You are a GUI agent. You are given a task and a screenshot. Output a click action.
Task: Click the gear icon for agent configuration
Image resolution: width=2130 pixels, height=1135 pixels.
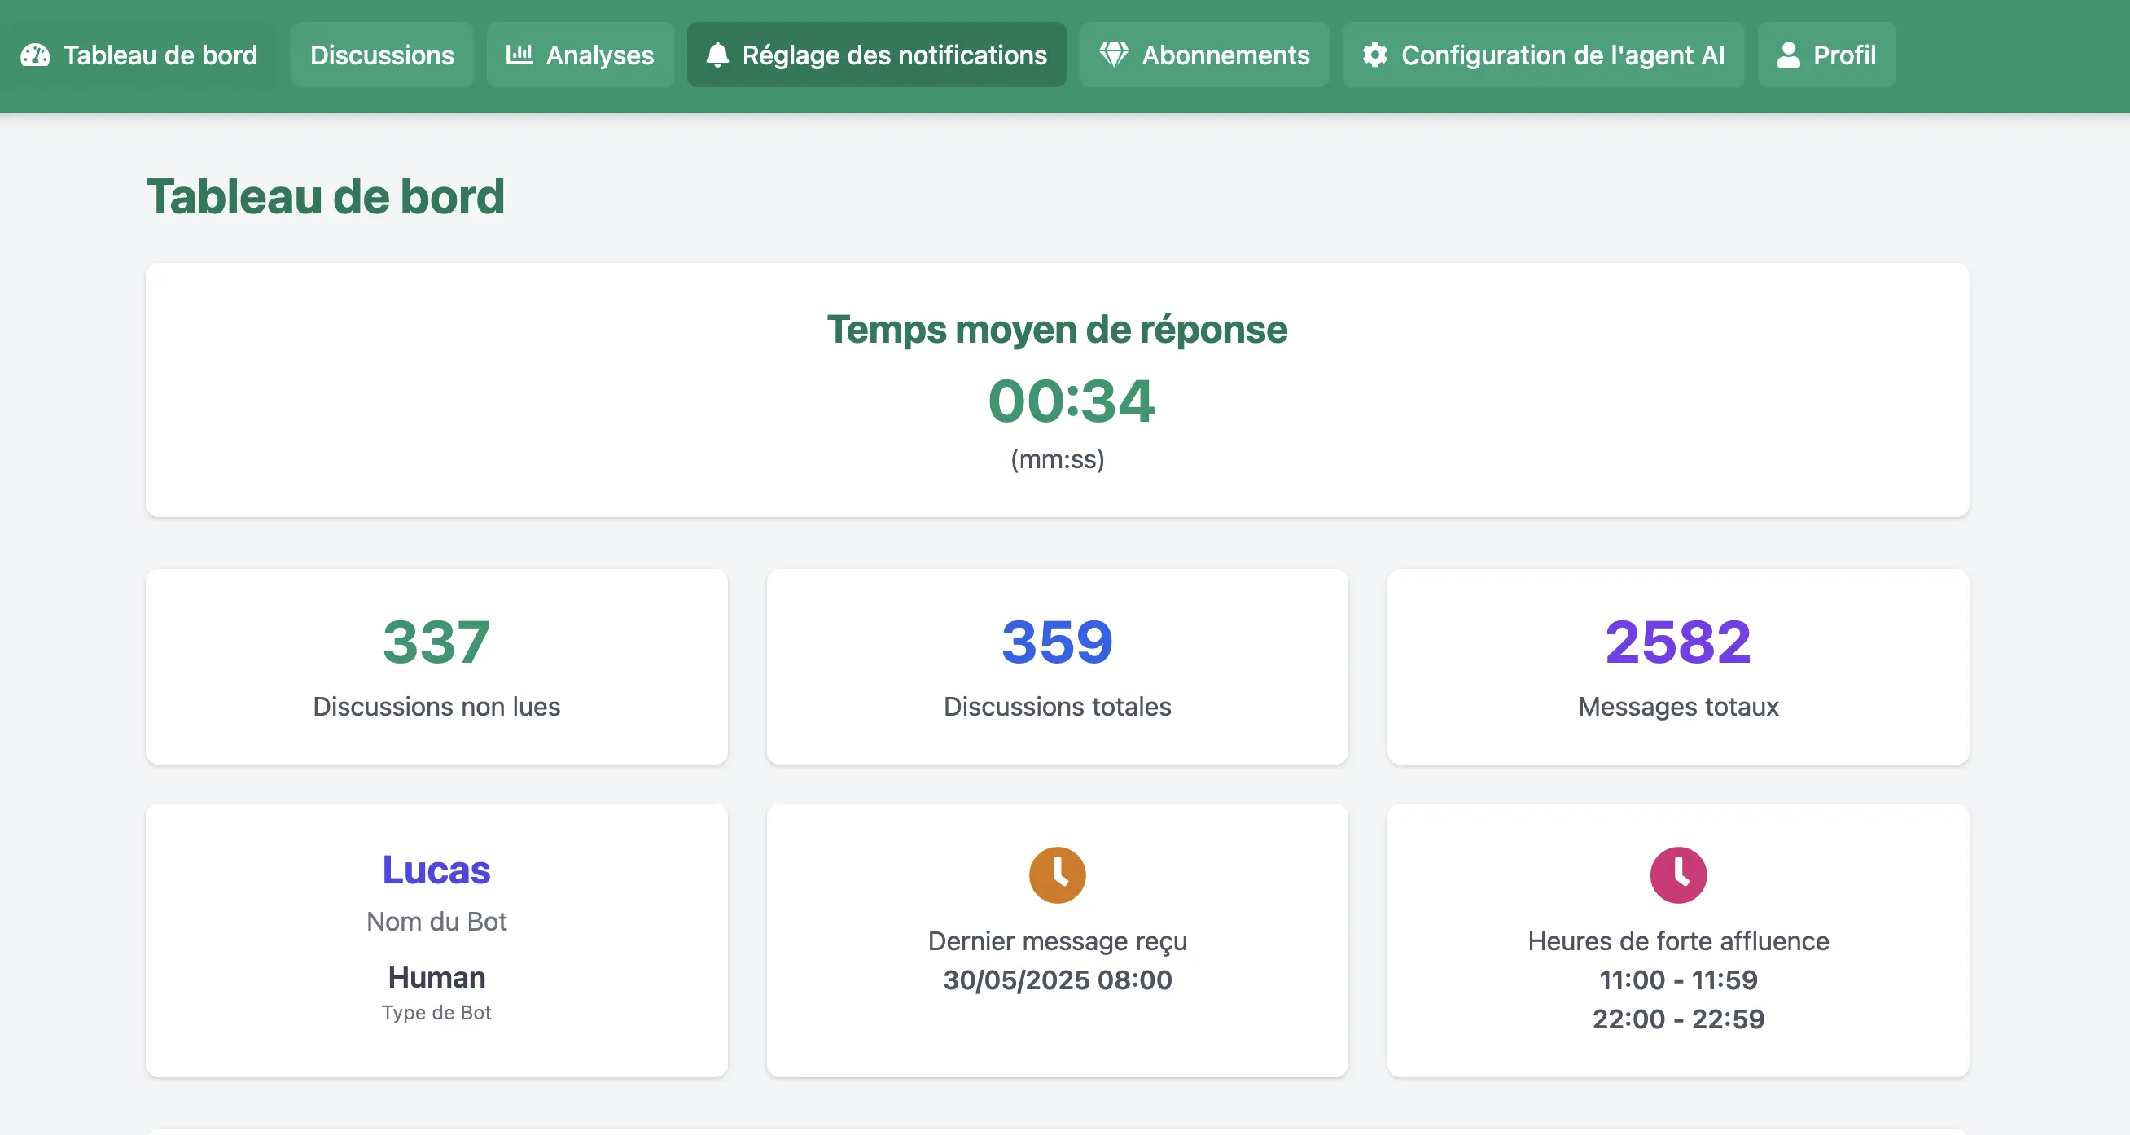tap(1374, 55)
